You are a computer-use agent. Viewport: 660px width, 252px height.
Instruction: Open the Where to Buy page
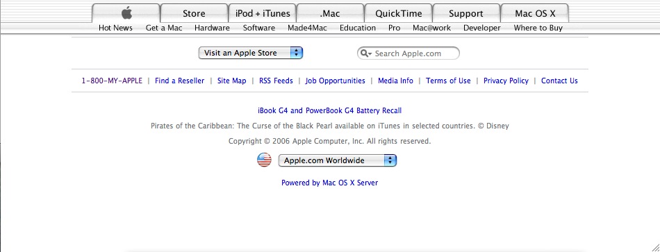pyautogui.click(x=538, y=28)
